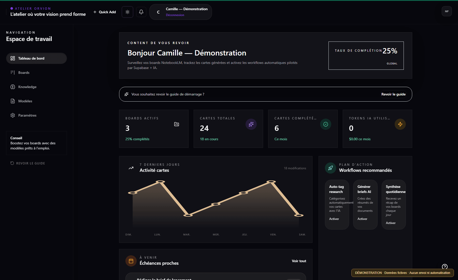The height and width of the screenshot is (280, 458).
Task: Click the '18 modifications' label
Action: click(x=295, y=168)
